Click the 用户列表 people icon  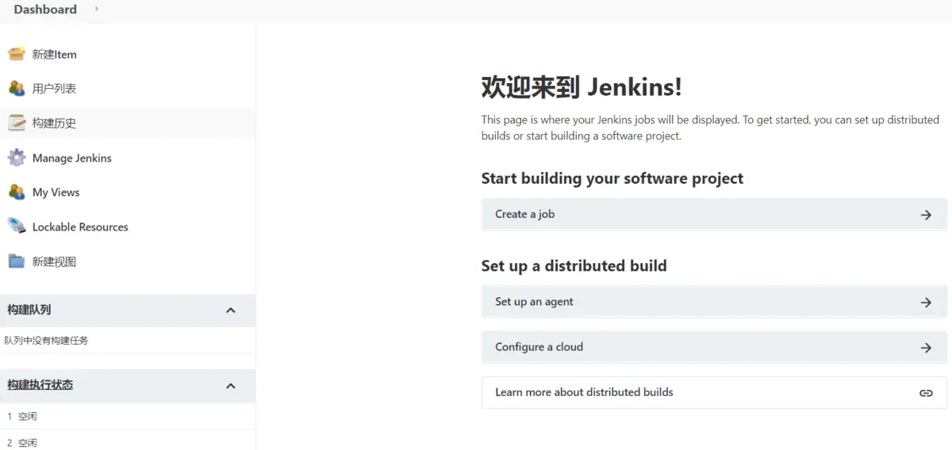pos(17,88)
